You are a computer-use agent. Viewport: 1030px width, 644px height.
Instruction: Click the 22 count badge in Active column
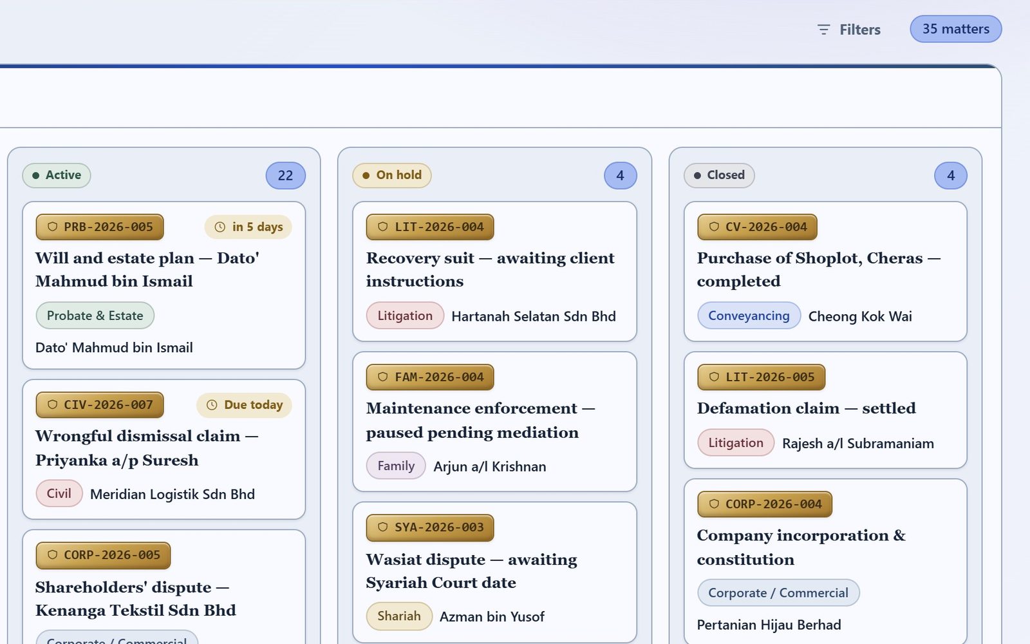click(285, 176)
